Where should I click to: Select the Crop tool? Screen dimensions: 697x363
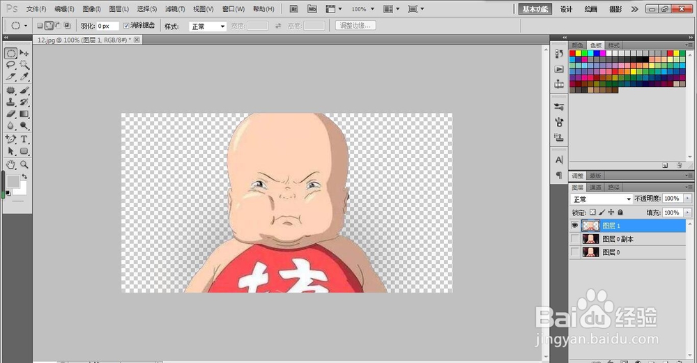tap(10, 77)
